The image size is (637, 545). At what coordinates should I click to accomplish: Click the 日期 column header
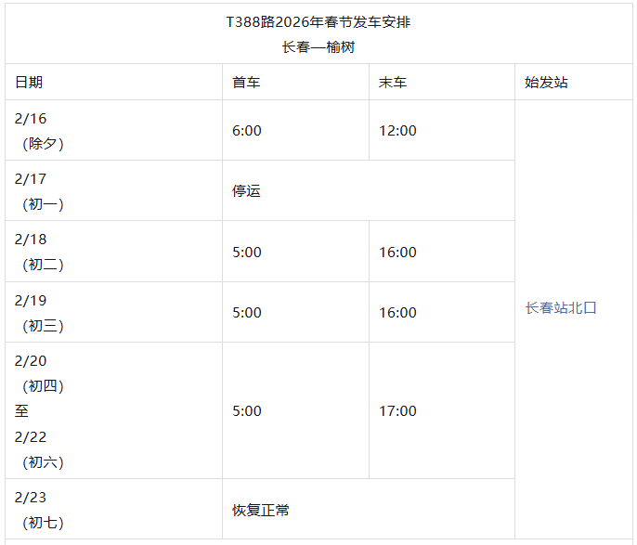pyautogui.click(x=29, y=82)
